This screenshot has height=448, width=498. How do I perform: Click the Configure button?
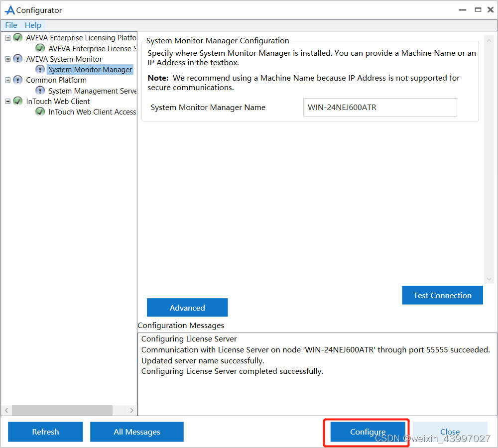pyautogui.click(x=368, y=432)
